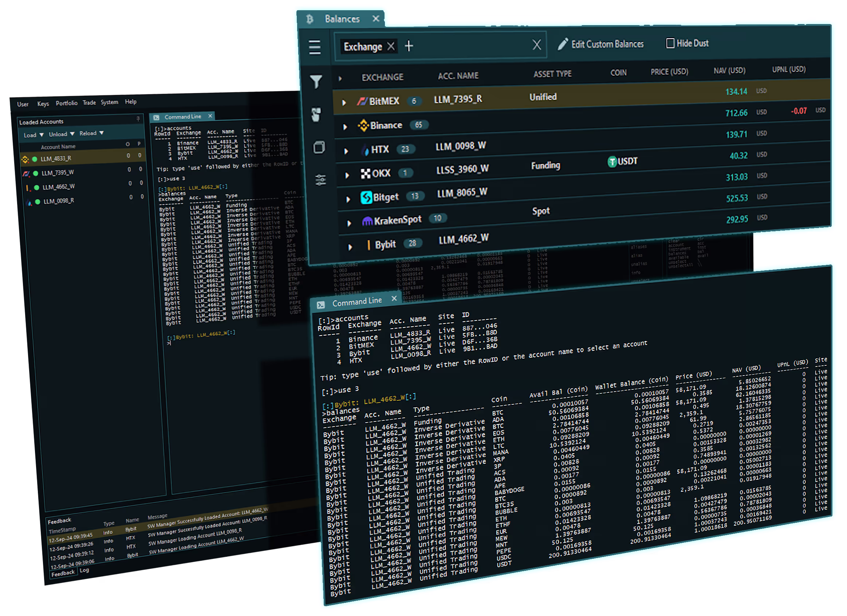Click the copy layers icon in the Balances sidebar

[319, 147]
